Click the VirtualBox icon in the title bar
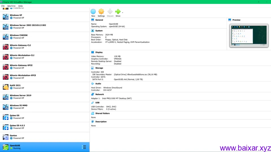Viewport: 271px width, 152px height. tap(1, 2)
